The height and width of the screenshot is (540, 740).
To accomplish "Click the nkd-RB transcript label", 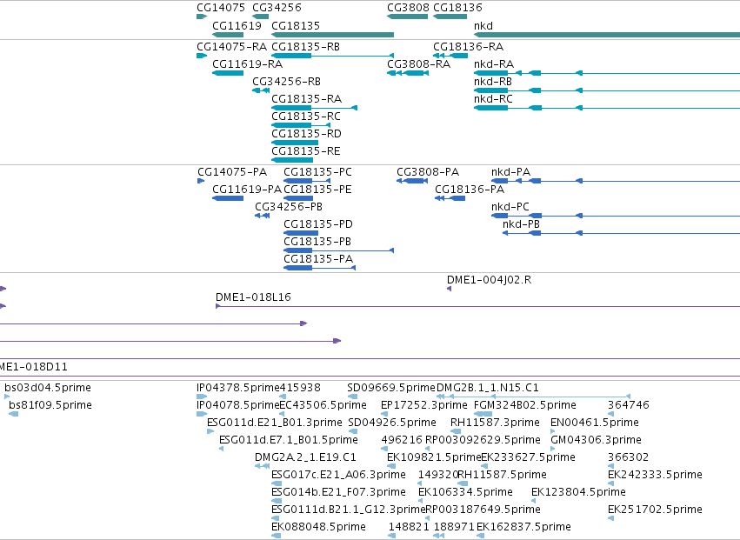I will pyautogui.click(x=493, y=82).
